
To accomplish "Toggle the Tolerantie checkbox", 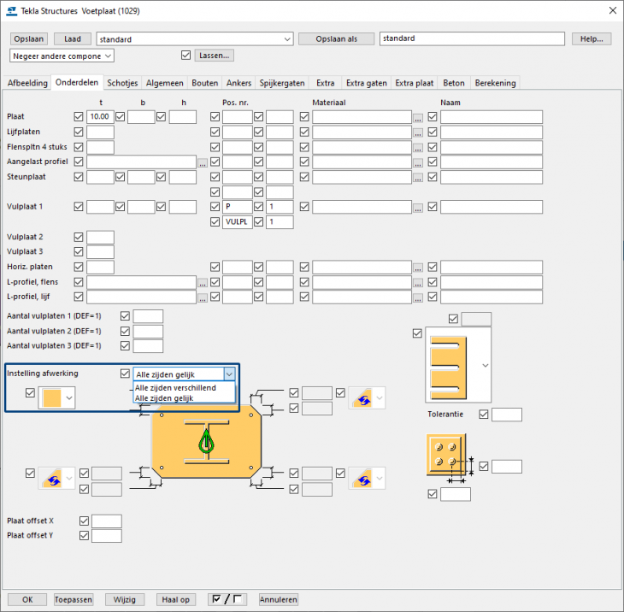I will pyautogui.click(x=484, y=415).
